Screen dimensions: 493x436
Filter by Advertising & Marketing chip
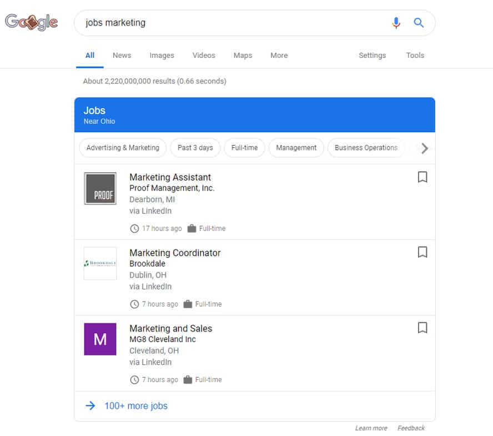pyautogui.click(x=123, y=148)
